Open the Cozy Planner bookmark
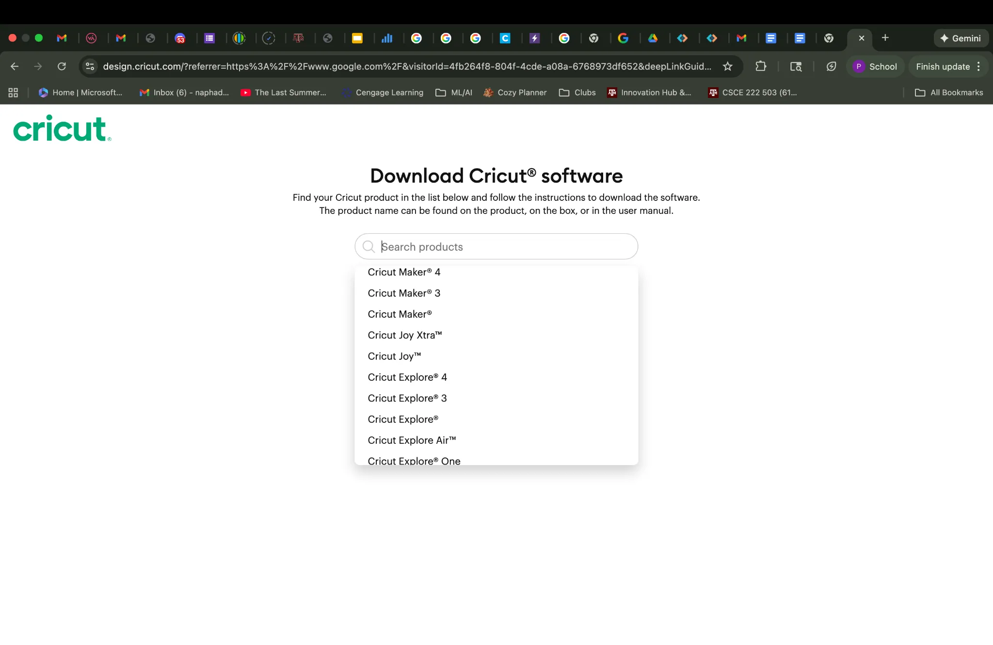Image resolution: width=993 pixels, height=645 pixels. coord(515,93)
